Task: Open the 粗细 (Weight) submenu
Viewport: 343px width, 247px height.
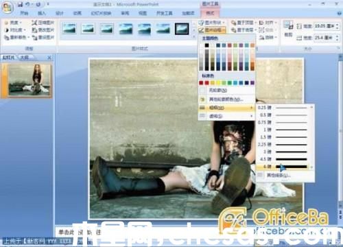Action: [226, 108]
